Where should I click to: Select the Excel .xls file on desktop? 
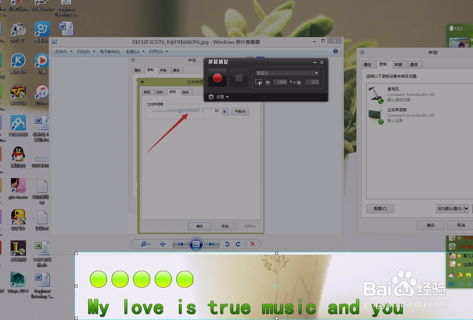point(42,254)
